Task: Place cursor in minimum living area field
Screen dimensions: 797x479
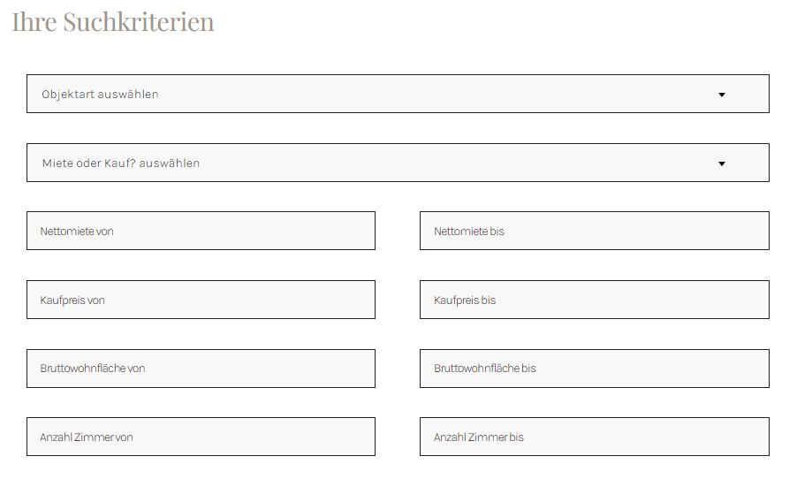Action: tap(201, 369)
